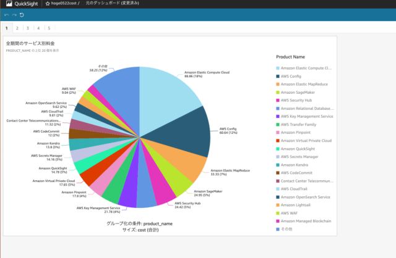Click the chart title 全期間のサービス別料金

tap(30, 43)
